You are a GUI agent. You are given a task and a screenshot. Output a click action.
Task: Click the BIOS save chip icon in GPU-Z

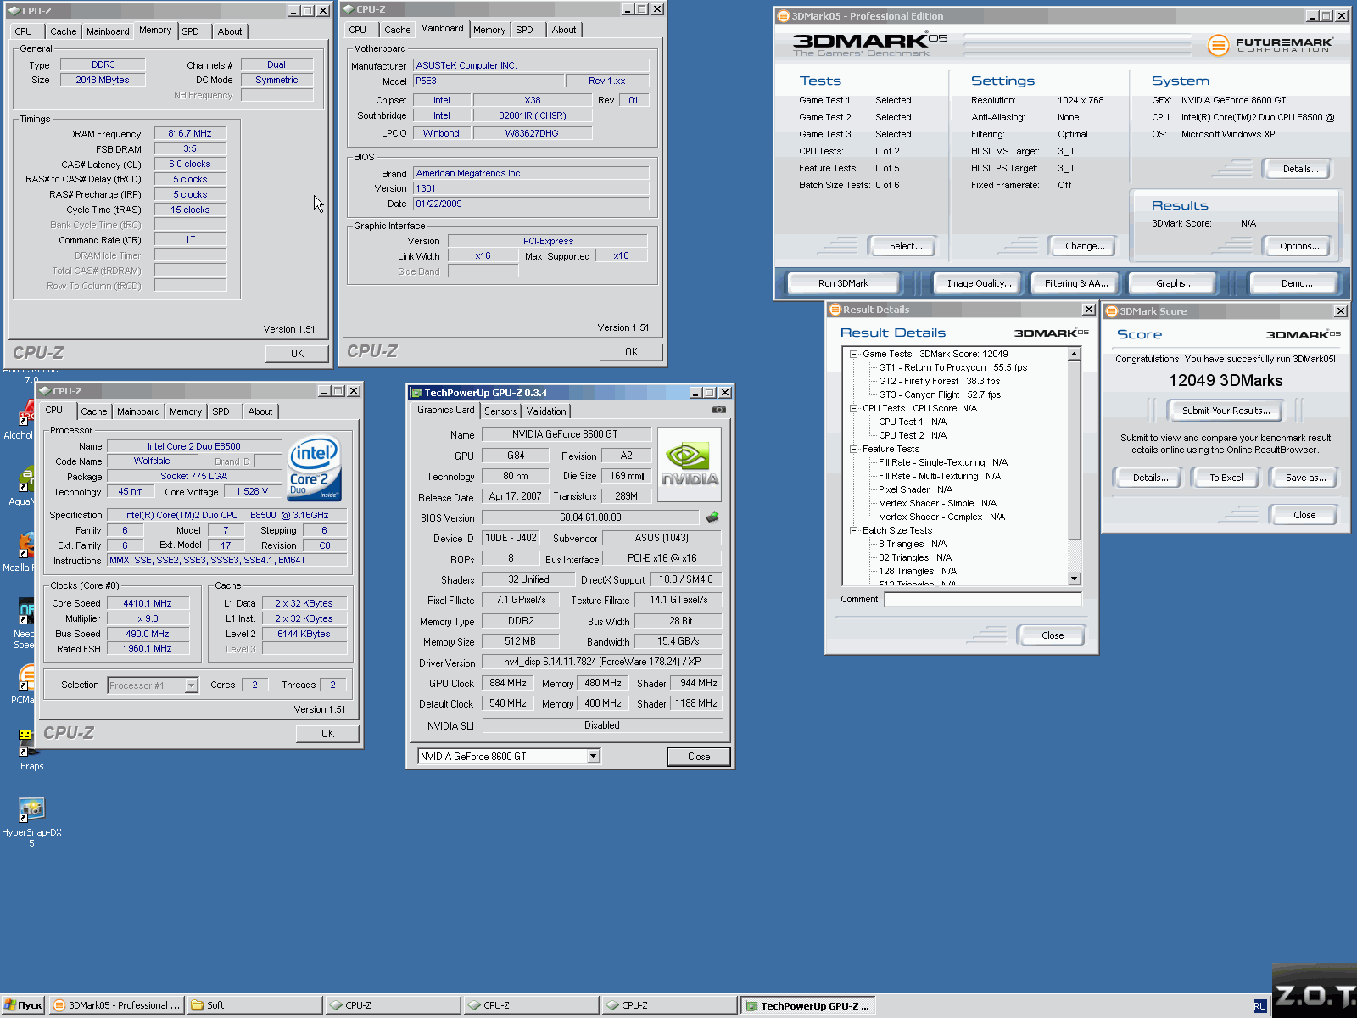click(x=712, y=517)
